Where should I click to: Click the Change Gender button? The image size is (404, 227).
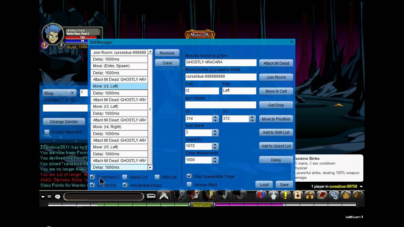click(64, 121)
